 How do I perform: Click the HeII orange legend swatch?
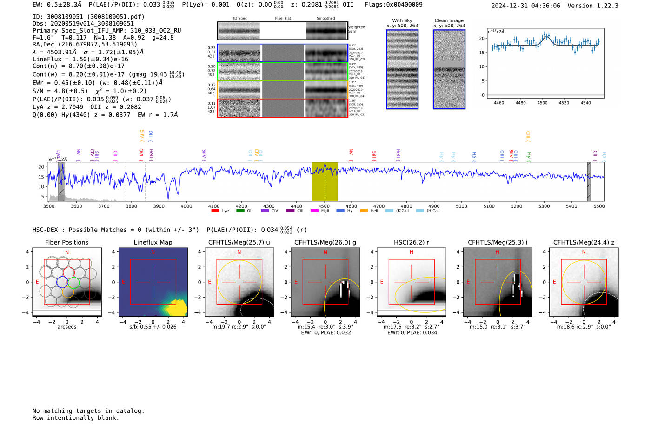tap(364, 211)
